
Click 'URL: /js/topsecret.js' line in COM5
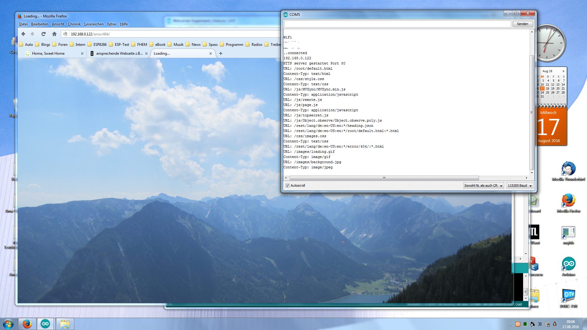tap(306, 115)
